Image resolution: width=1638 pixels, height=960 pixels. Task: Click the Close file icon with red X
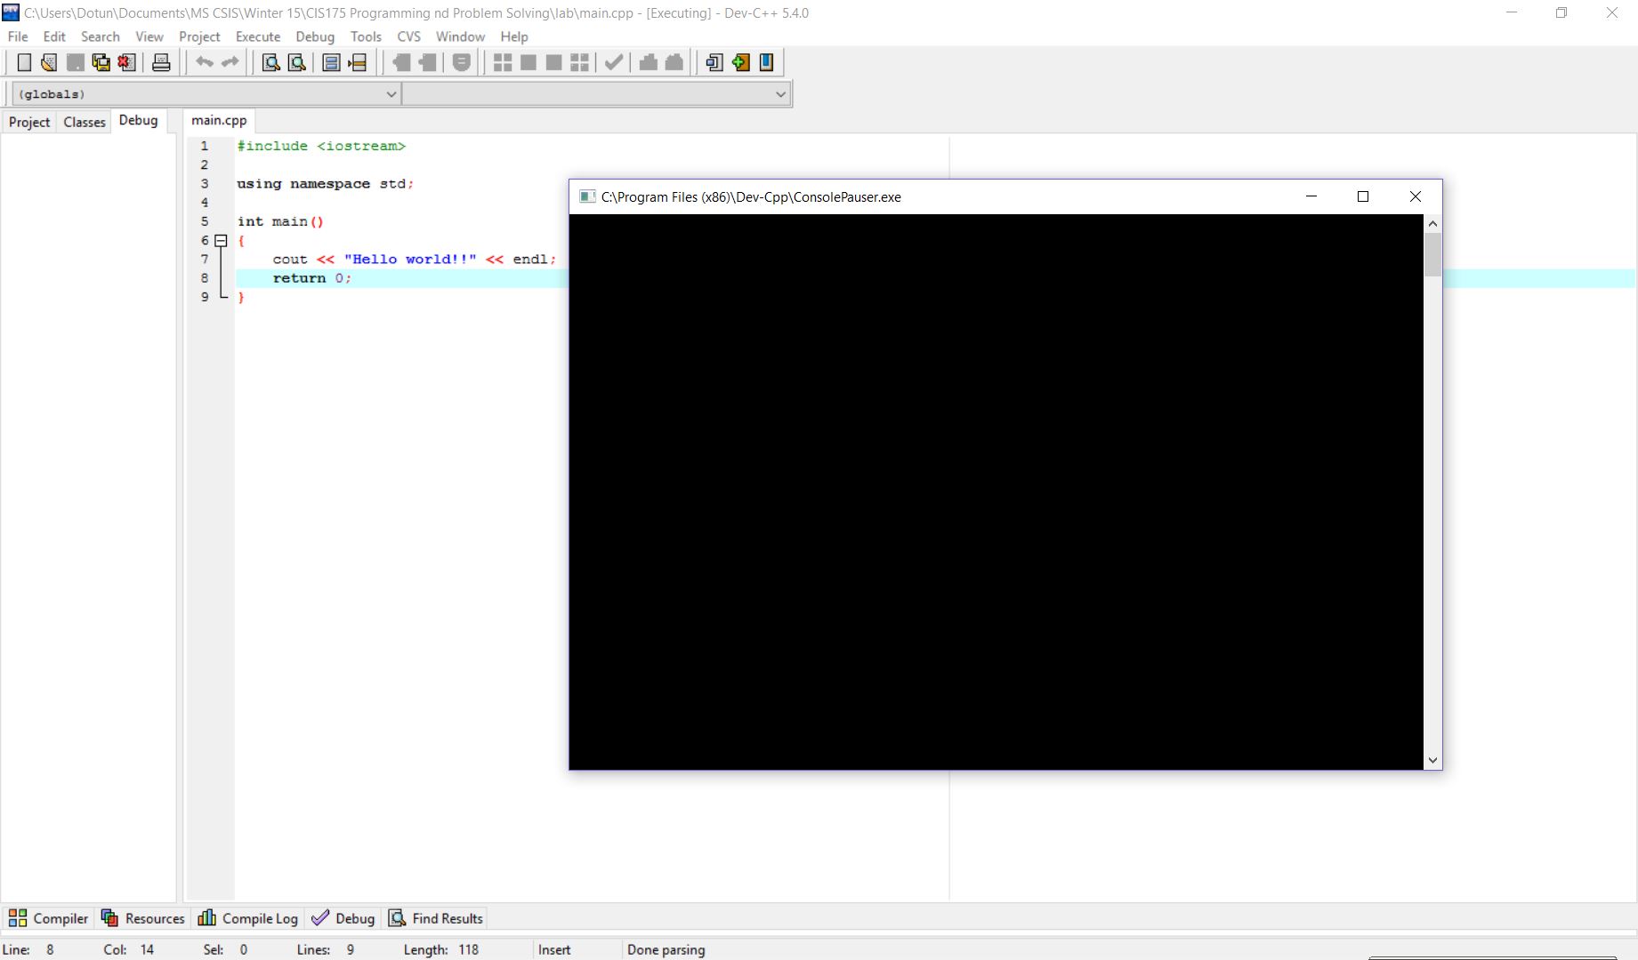(127, 62)
